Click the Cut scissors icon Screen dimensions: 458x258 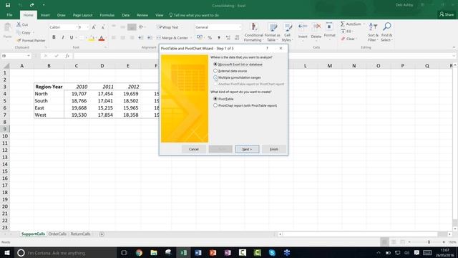coord(19,24)
